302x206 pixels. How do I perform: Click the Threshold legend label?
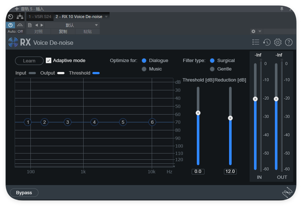tap(80, 73)
